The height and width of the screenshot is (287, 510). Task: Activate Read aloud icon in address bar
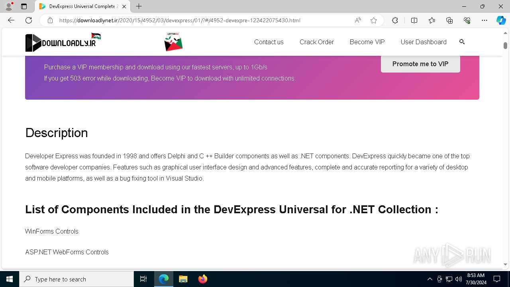358,20
